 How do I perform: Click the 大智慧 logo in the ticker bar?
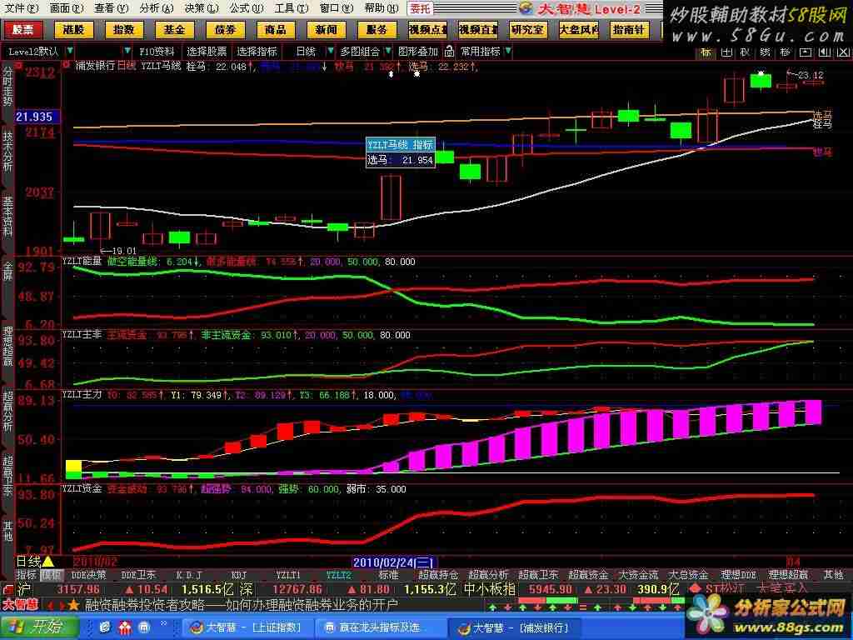(20, 605)
